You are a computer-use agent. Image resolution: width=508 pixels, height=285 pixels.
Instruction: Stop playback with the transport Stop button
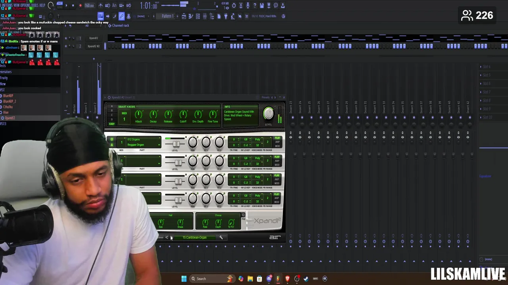click(73, 6)
